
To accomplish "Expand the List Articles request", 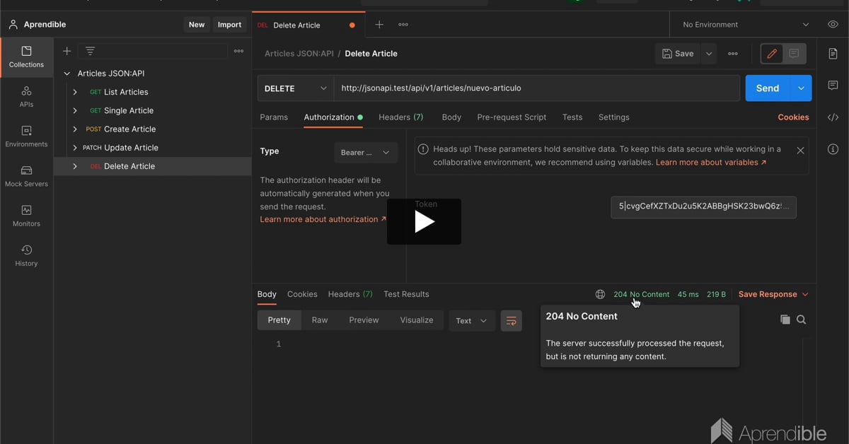I will coord(75,92).
